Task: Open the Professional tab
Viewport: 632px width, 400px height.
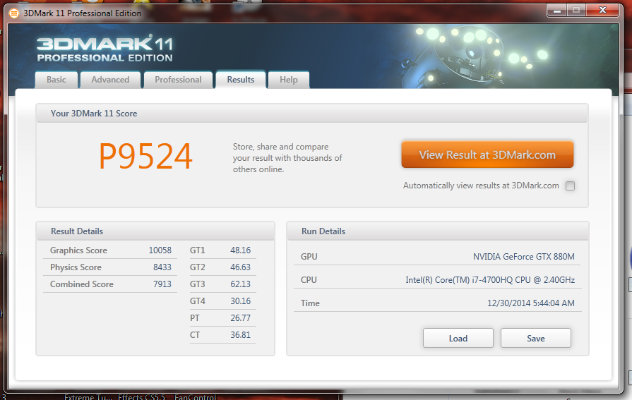Action: pos(178,80)
